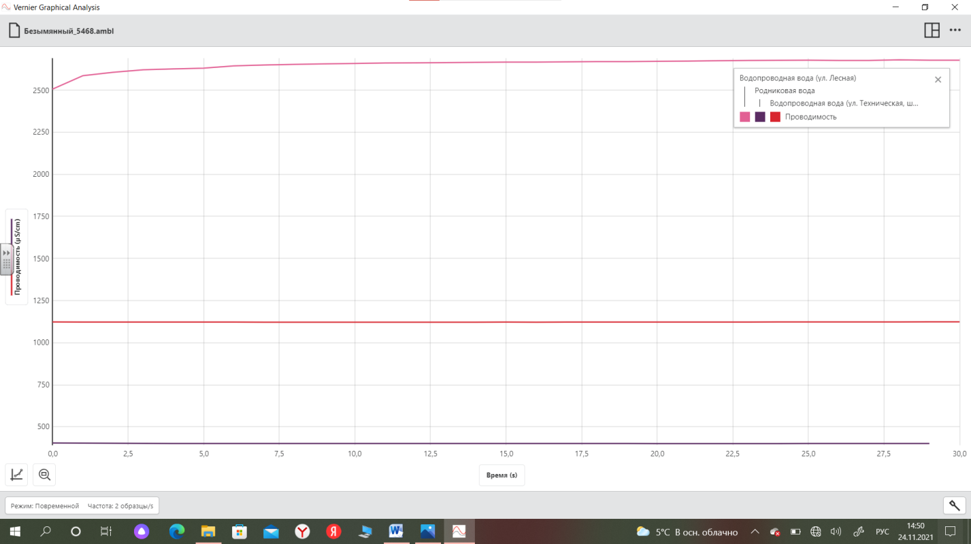Click the Время (s) axis label

click(x=501, y=475)
